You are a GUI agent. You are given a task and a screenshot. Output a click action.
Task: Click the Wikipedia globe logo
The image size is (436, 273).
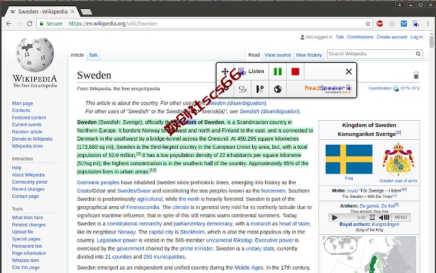pos(35,55)
